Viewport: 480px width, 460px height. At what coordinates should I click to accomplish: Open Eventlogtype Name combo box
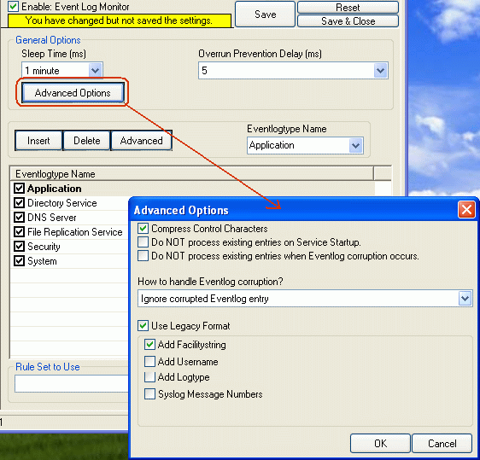(x=355, y=145)
